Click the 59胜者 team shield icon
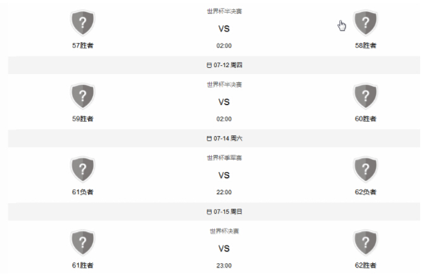Image resolution: width=429 pixels, height=279 pixels. (x=82, y=96)
